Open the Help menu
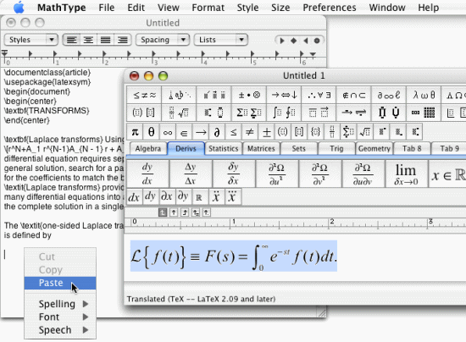 (x=428, y=8)
